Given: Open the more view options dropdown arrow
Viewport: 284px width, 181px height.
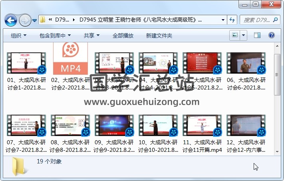Looking at the screenshot, I should [x=243, y=35].
